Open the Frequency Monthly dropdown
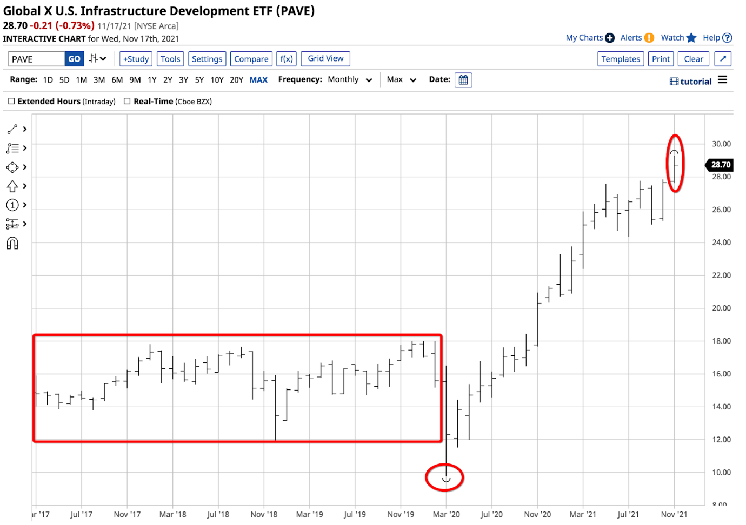The width and height of the screenshot is (746, 525). click(350, 79)
